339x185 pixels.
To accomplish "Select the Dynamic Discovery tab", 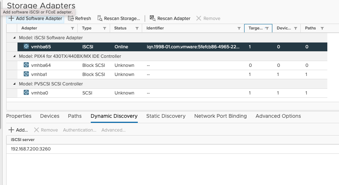I will tap(114, 116).
